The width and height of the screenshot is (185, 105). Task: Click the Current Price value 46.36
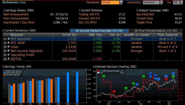point(178,18)
